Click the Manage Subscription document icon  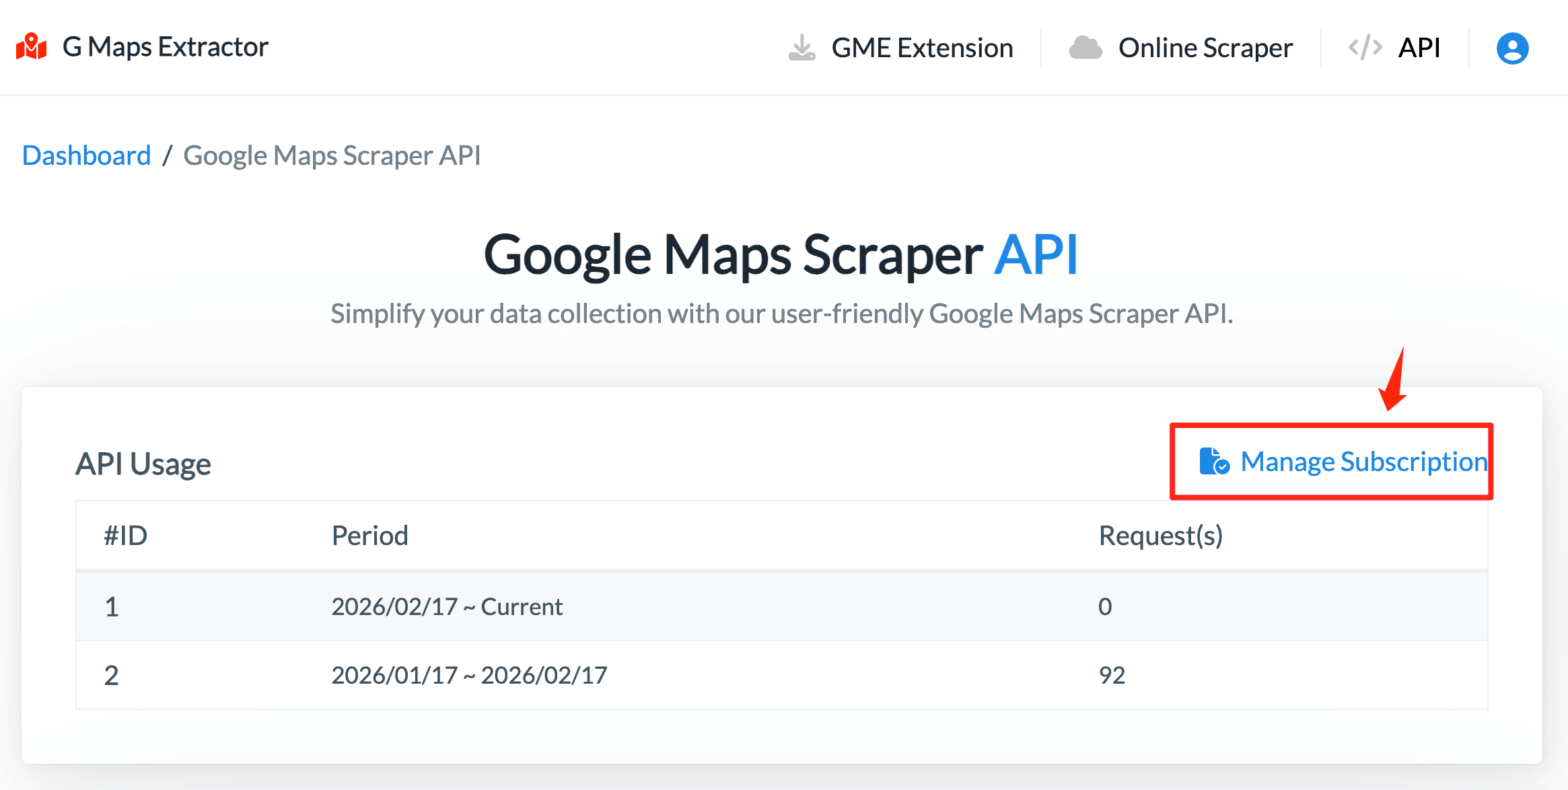point(1213,462)
